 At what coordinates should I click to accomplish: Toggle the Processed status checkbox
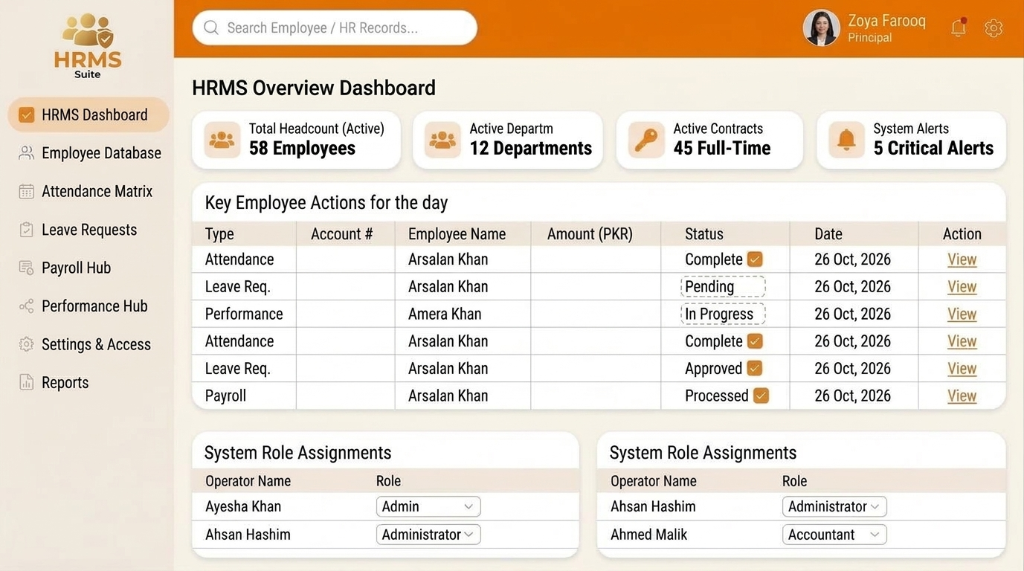pos(761,396)
